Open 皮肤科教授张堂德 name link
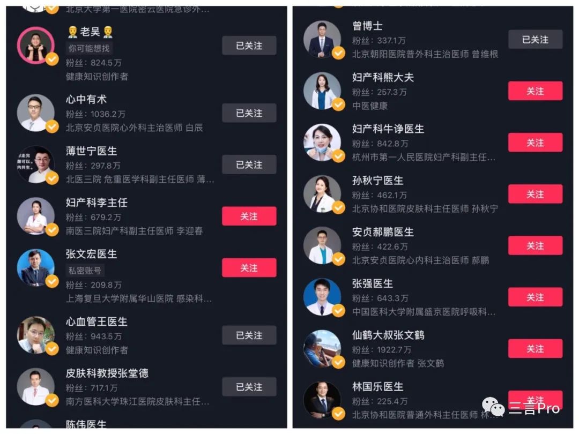 click(x=107, y=373)
